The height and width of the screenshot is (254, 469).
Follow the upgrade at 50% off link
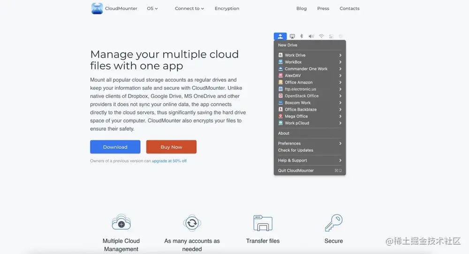pos(169,161)
